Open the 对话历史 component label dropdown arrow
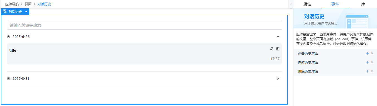 pos(26,12)
